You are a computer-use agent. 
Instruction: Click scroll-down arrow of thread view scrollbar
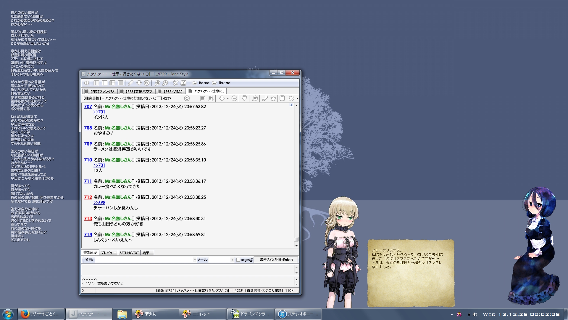296,246
